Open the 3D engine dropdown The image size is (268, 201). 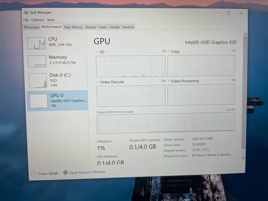[97, 52]
